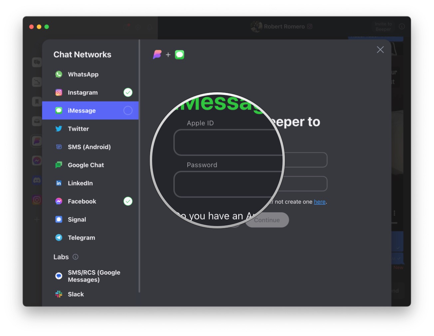Toggle Facebook connected checkmark
This screenshot has width=434, height=336.
[x=128, y=201]
